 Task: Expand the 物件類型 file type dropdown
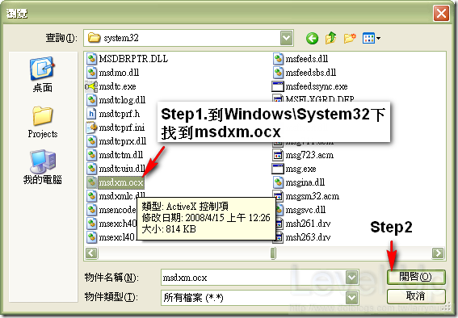[351, 298]
